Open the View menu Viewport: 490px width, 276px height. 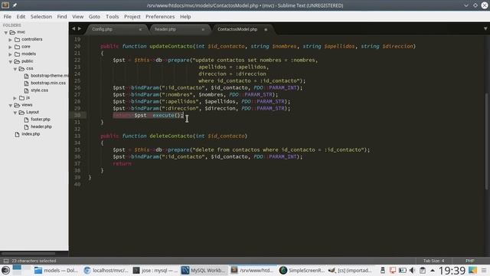[x=78, y=17]
